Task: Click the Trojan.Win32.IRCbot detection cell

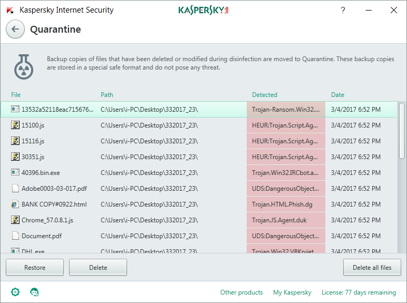Action: tap(286, 173)
